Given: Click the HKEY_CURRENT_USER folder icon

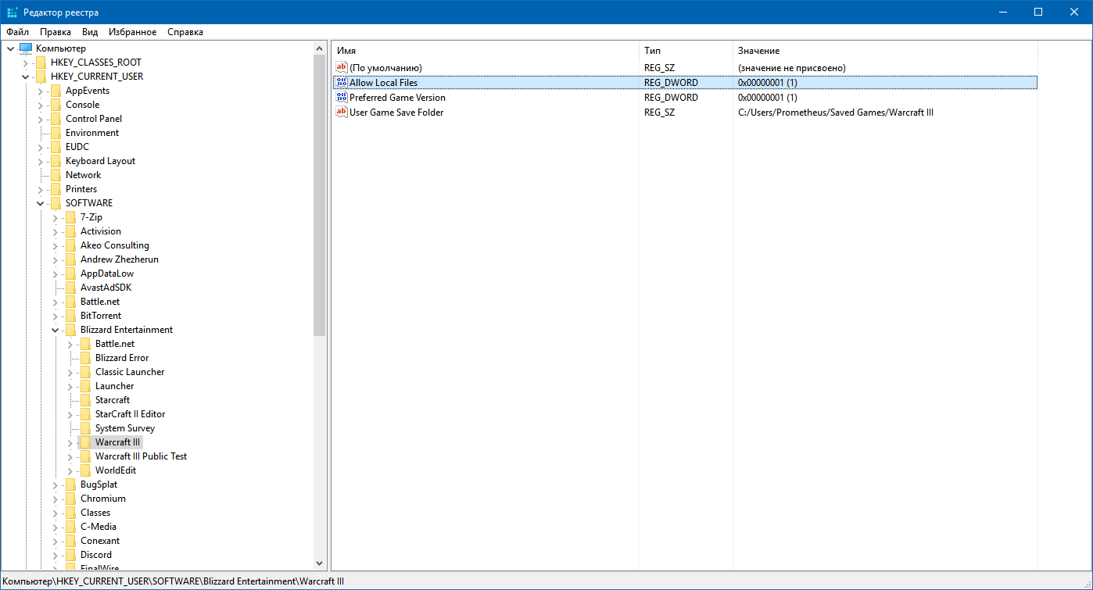Looking at the screenshot, I should [41, 77].
